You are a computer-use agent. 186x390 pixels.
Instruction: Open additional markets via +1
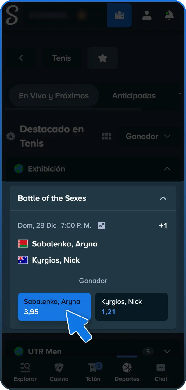tap(163, 225)
